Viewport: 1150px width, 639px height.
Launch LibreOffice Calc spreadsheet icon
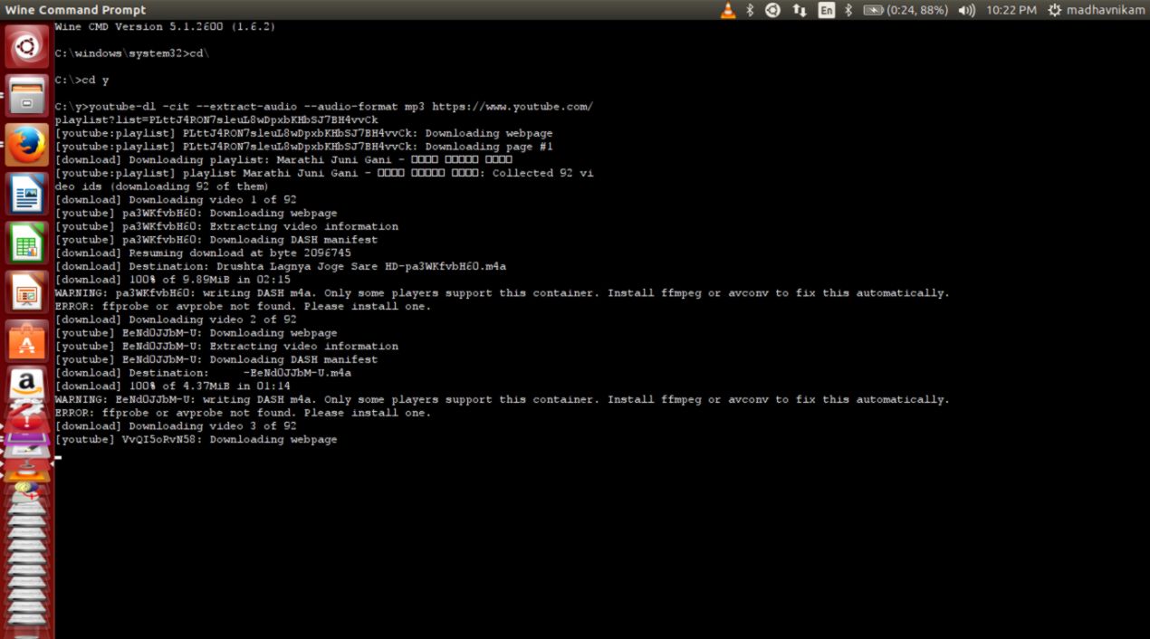point(26,240)
